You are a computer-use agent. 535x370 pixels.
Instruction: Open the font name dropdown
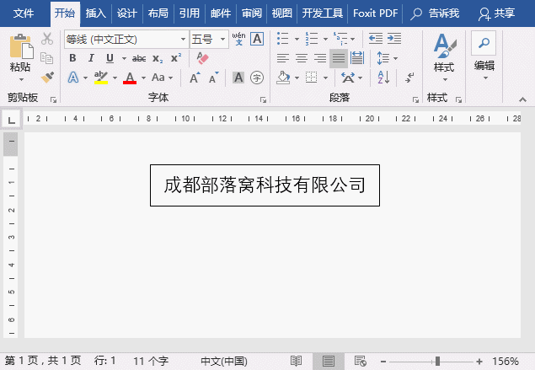184,40
